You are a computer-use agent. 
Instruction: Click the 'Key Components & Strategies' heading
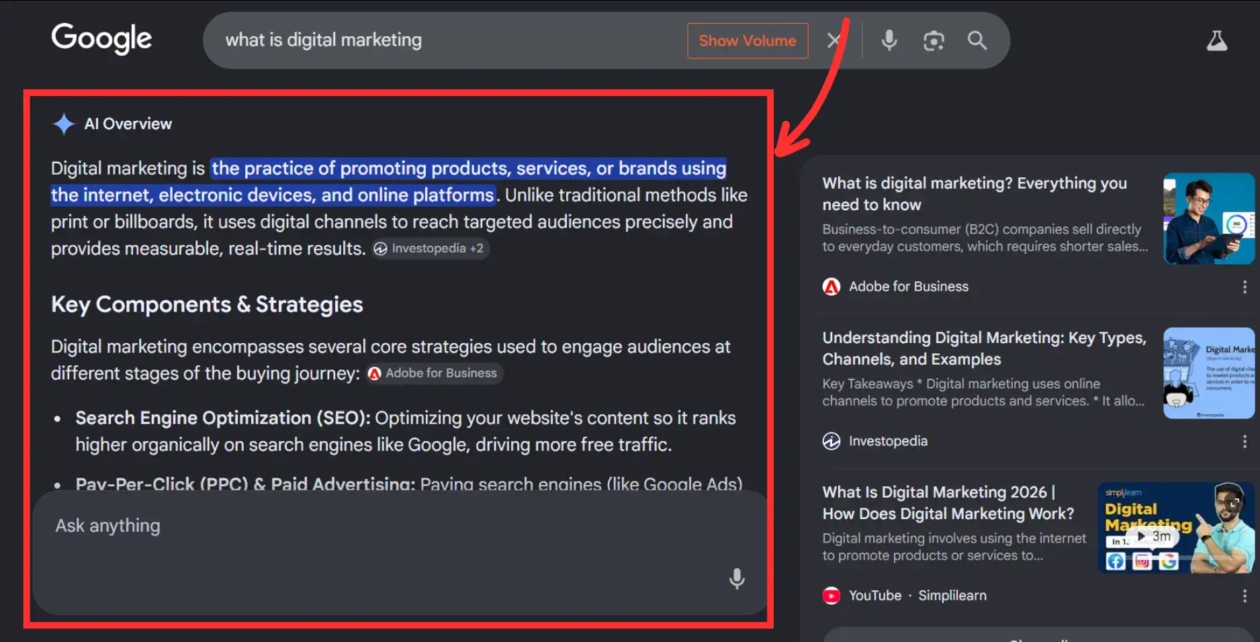(207, 304)
